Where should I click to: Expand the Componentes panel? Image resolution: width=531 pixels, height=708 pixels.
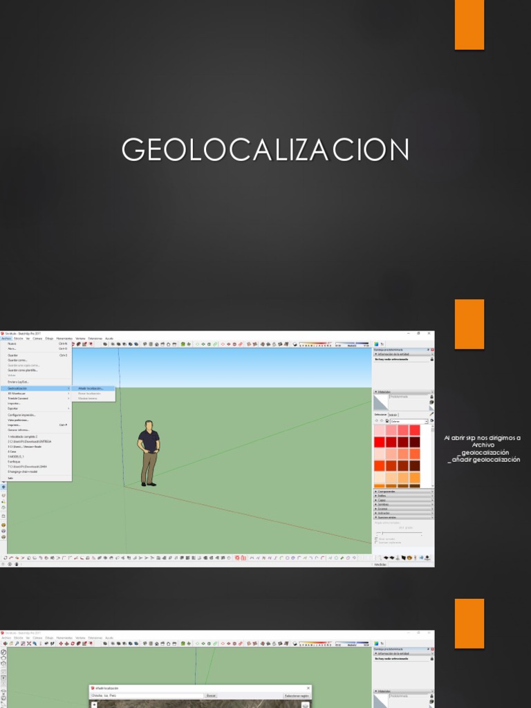[404, 492]
